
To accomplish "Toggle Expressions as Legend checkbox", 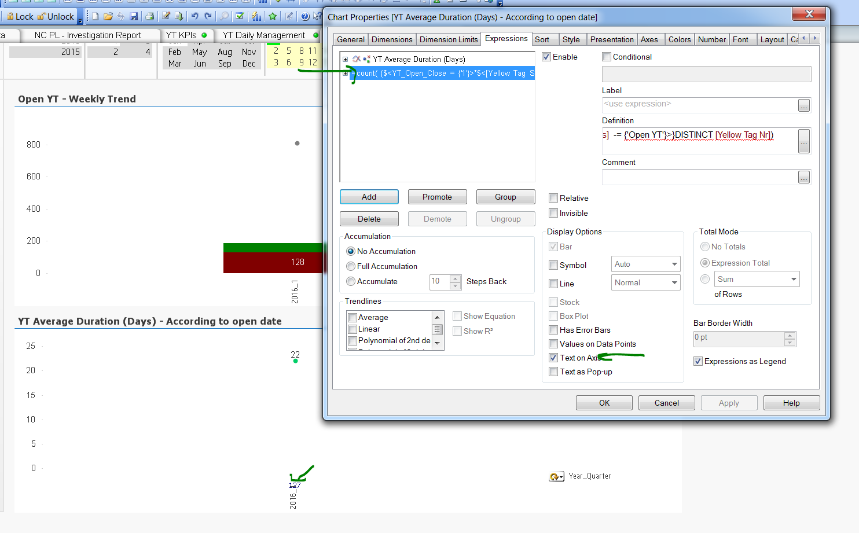I will [x=698, y=361].
